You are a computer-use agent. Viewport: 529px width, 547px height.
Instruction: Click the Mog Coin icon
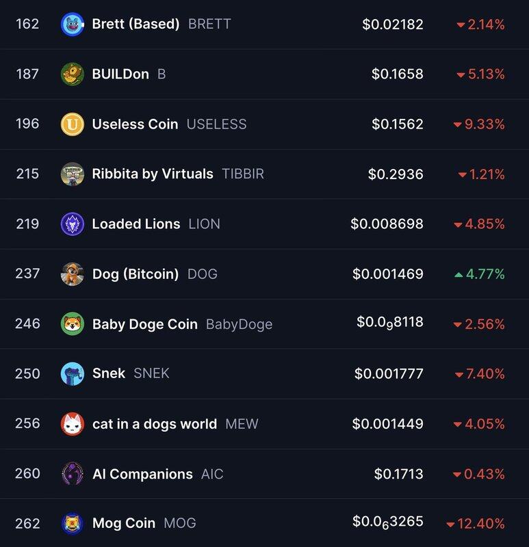coord(73,523)
